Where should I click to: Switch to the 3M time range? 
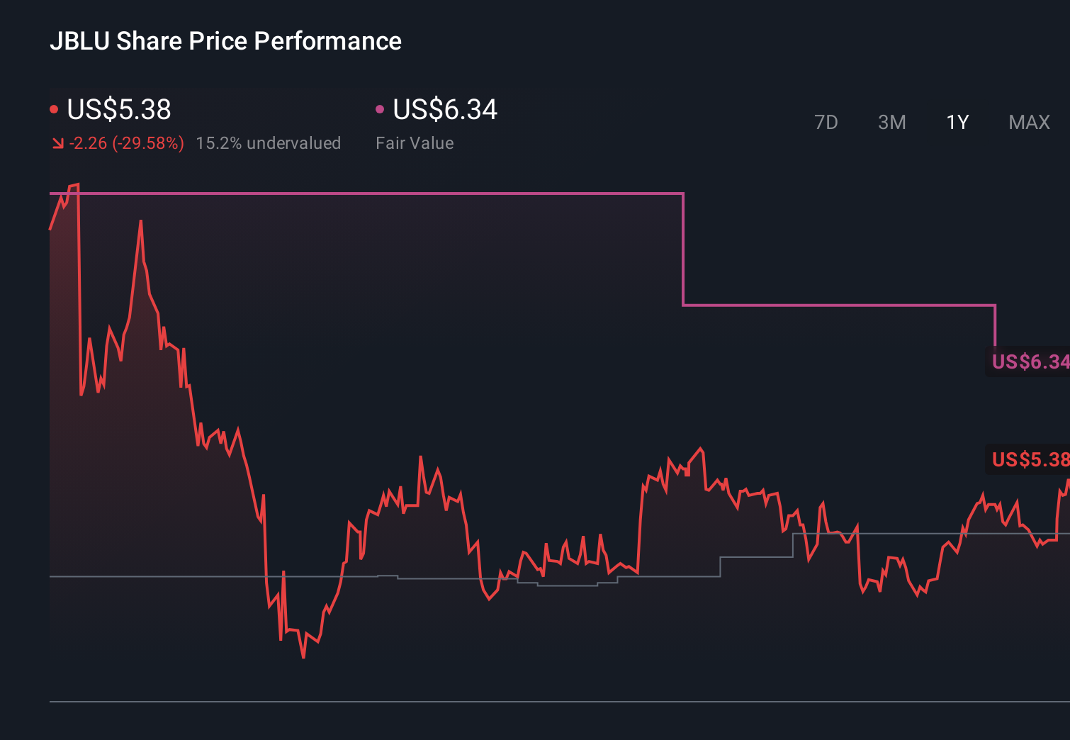coord(891,122)
